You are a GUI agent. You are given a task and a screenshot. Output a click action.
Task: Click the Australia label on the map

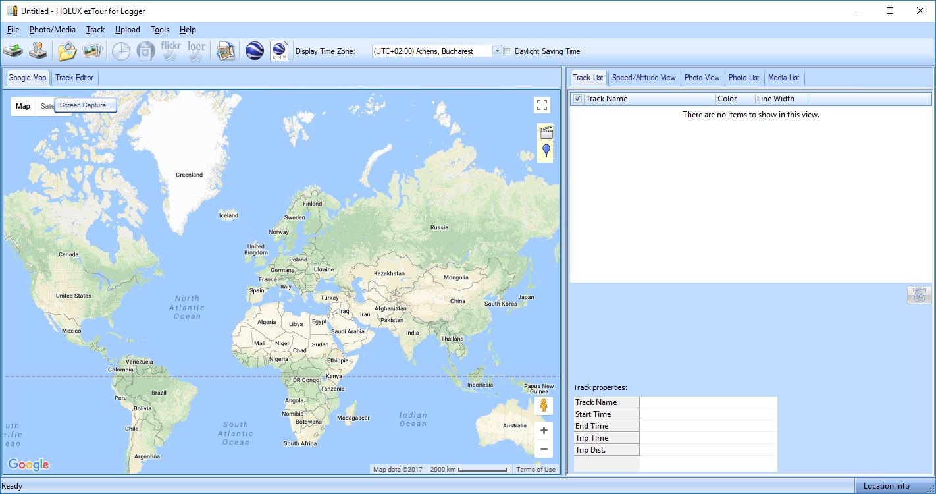pyautogui.click(x=514, y=425)
